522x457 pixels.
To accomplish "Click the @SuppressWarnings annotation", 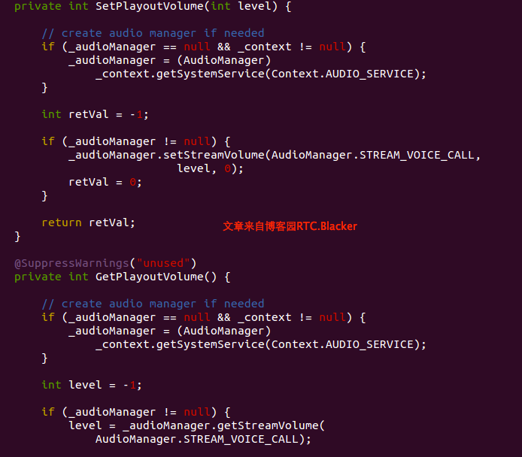I will [71, 263].
